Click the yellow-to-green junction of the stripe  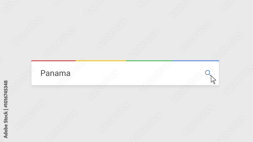point(126,61)
